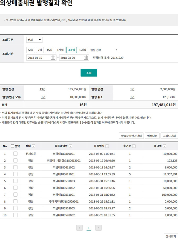Select the 3개월 period option
178x240 pixels.
click(71, 50)
